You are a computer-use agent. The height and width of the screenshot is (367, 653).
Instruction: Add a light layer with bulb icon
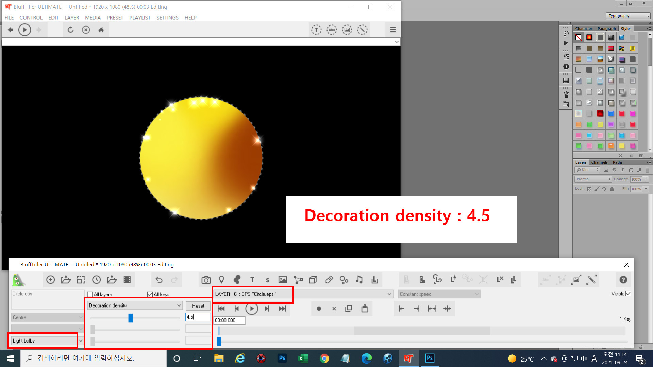[221, 280]
